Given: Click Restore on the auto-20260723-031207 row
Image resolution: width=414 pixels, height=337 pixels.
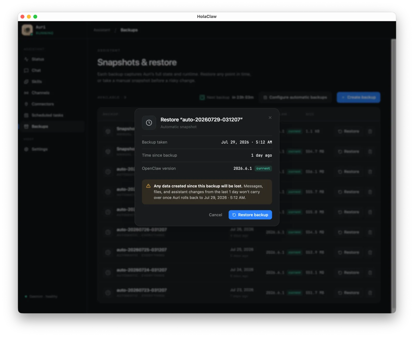Looking at the screenshot, I should tap(349, 293).
